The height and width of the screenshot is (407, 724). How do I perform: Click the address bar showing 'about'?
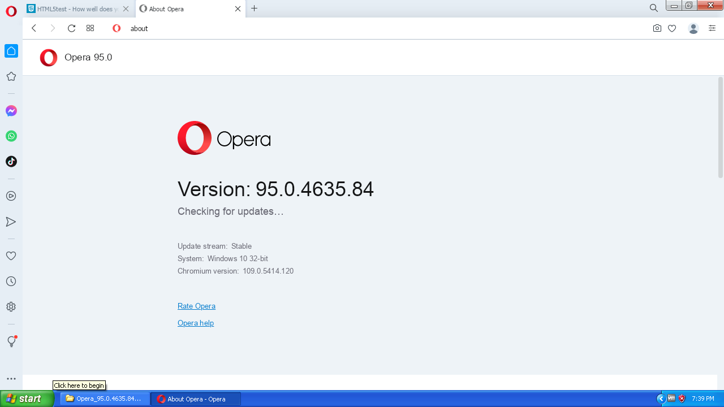coord(379,28)
